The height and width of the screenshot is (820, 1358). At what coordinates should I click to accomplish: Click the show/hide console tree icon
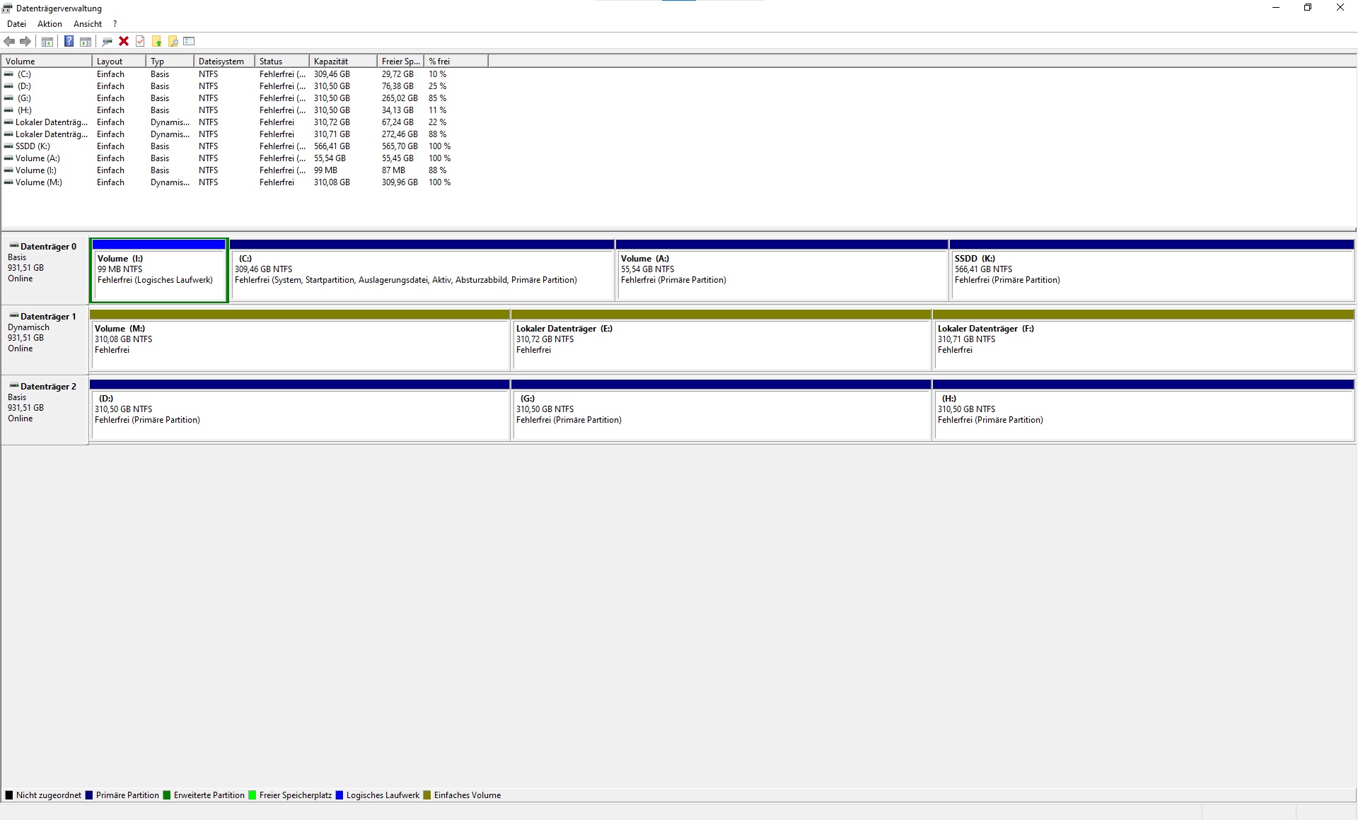click(47, 42)
